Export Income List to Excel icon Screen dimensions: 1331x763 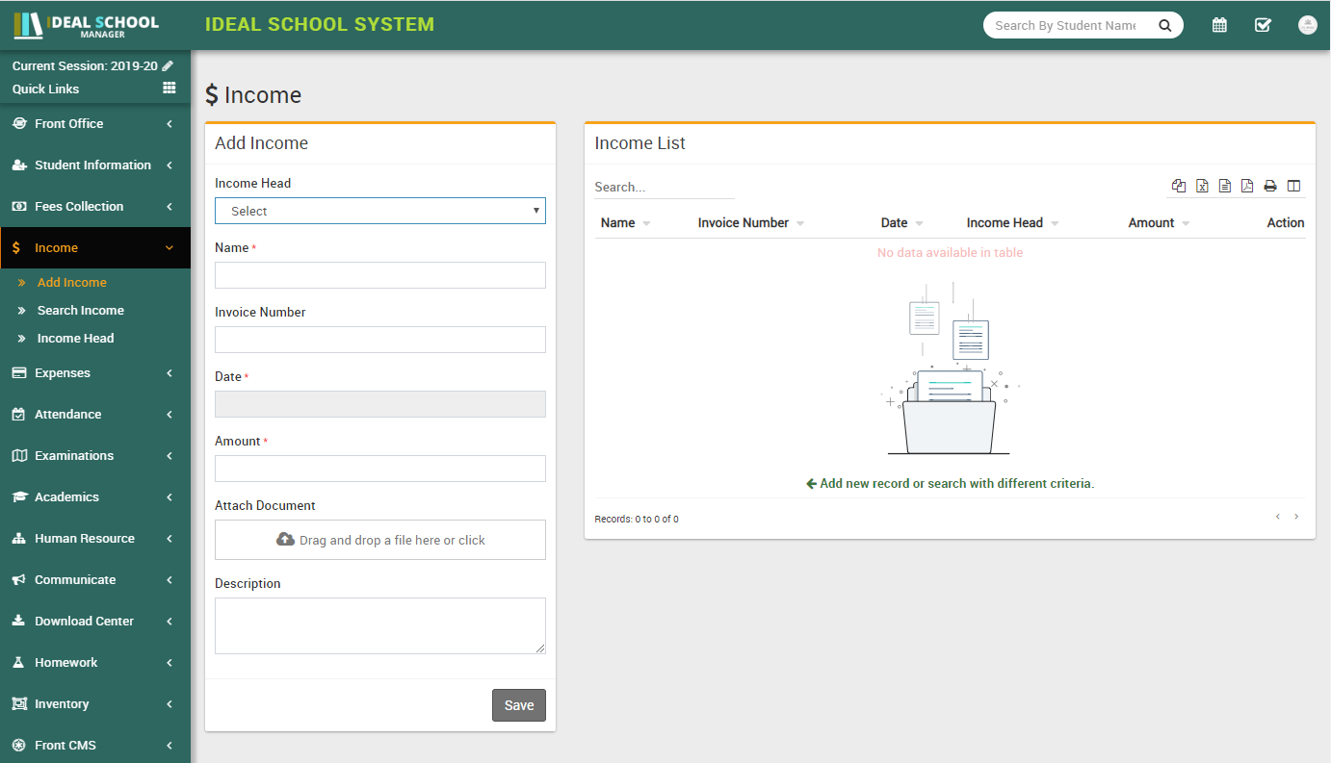[1202, 186]
